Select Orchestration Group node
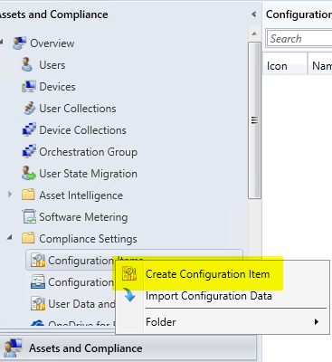 point(88,152)
